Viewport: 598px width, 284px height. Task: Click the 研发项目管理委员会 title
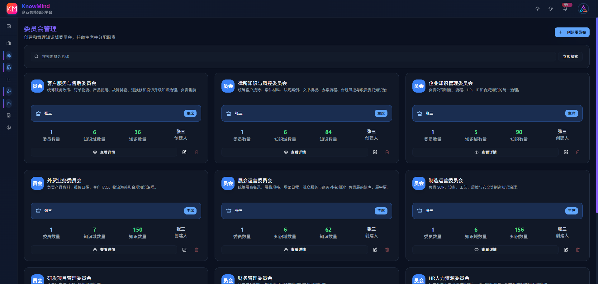point(69,278)
